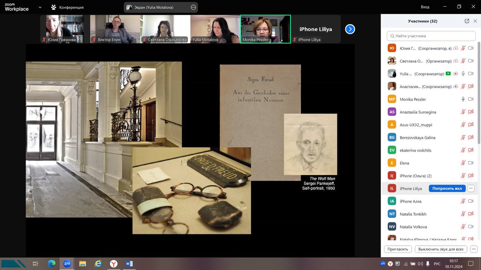Open the Конференция menu
The image size is (481, 270).
click(x=67, y=7)
